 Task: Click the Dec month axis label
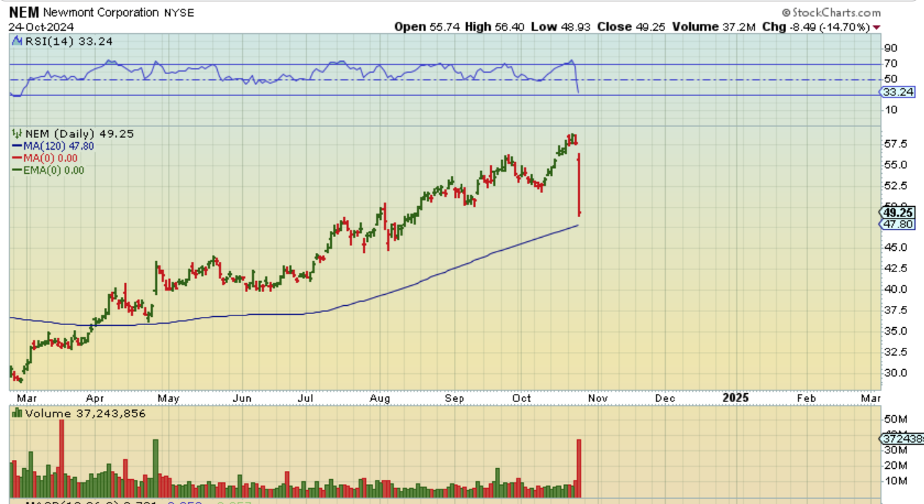coord(665,398)
